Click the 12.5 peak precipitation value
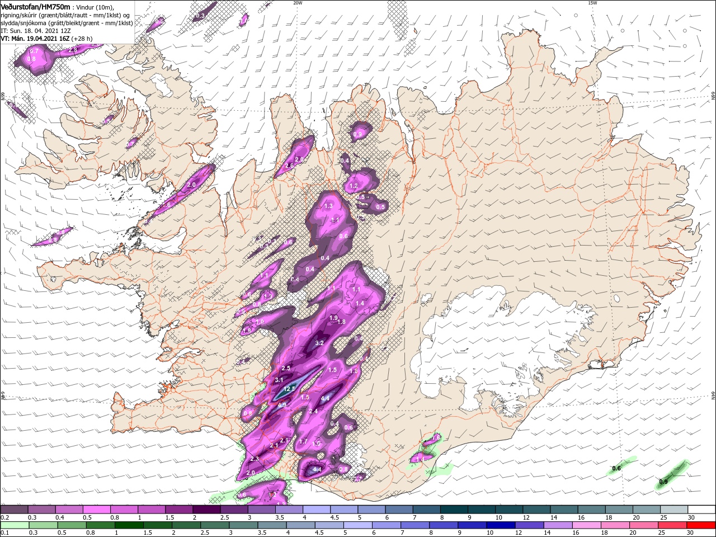The height and width of the screenshot is (537, 716). coord(289,389)
